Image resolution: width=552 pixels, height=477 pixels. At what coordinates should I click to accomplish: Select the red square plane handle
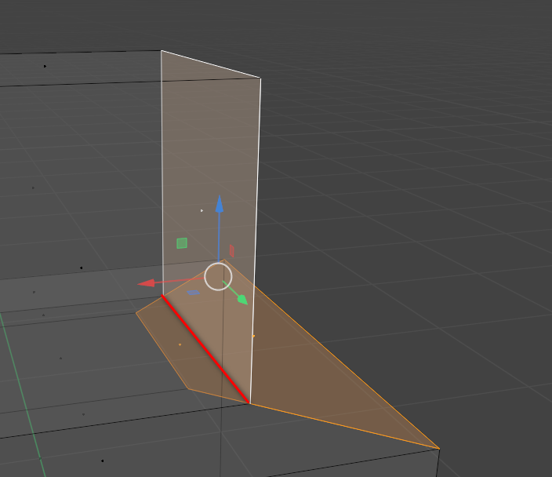(231, 251)
